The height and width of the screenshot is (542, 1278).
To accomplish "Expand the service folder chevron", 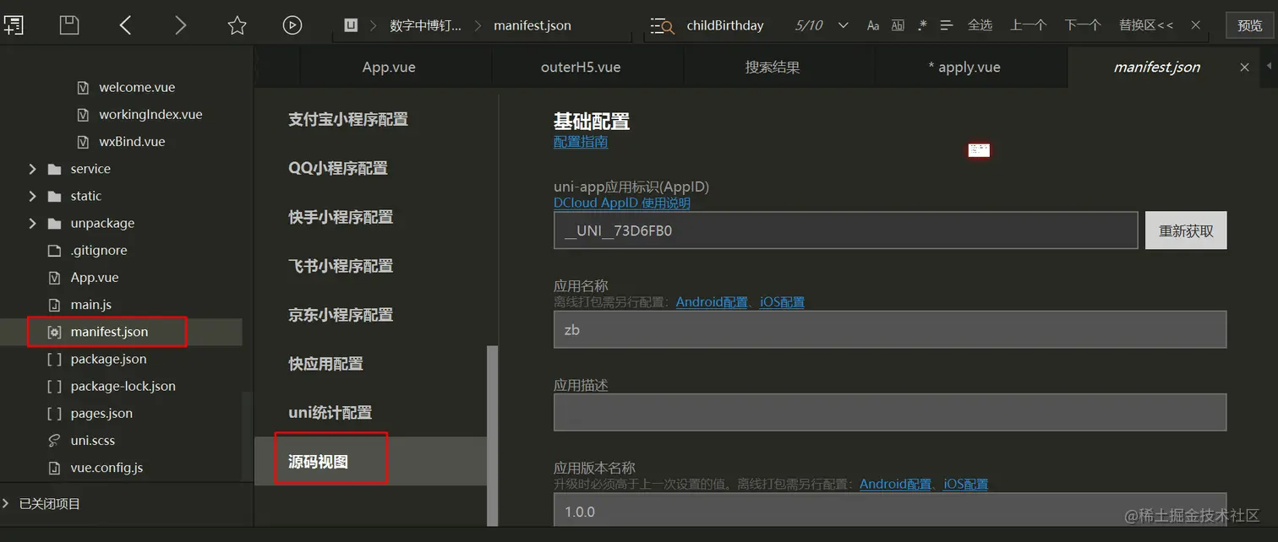I will pyautogui.click(x=32, y=169).
